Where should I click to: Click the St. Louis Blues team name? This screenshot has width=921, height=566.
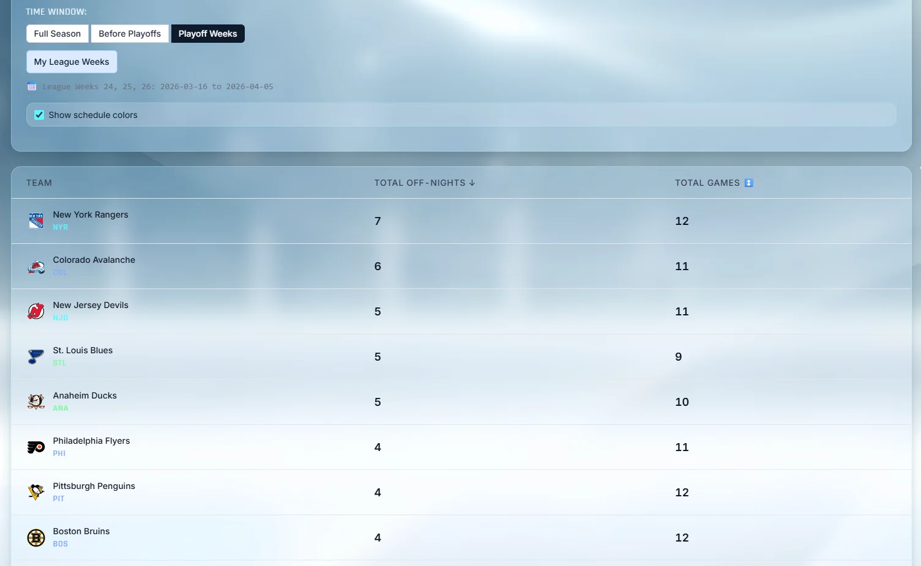coord(83,350)
